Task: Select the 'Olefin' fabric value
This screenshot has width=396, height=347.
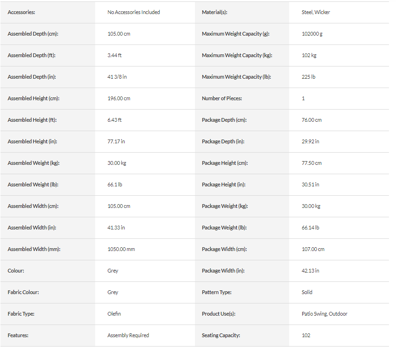Action: pyautogui.click(x=114, y=314)
